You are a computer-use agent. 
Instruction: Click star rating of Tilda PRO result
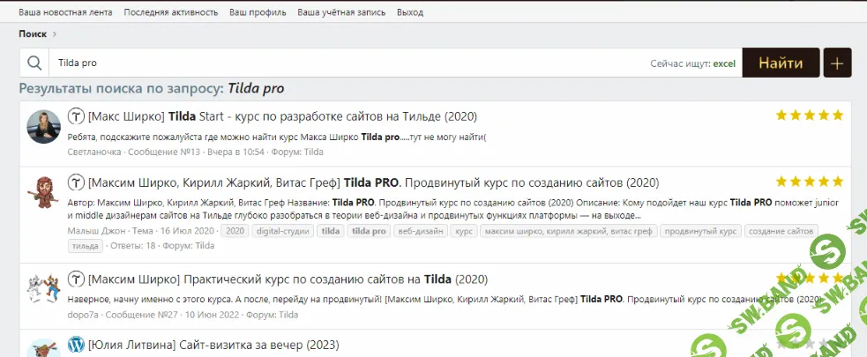coord(809,182)
